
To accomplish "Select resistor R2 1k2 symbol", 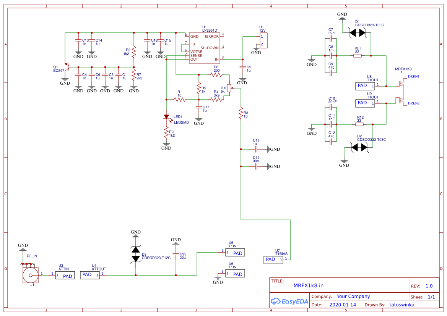I will (x=134, y=52).
